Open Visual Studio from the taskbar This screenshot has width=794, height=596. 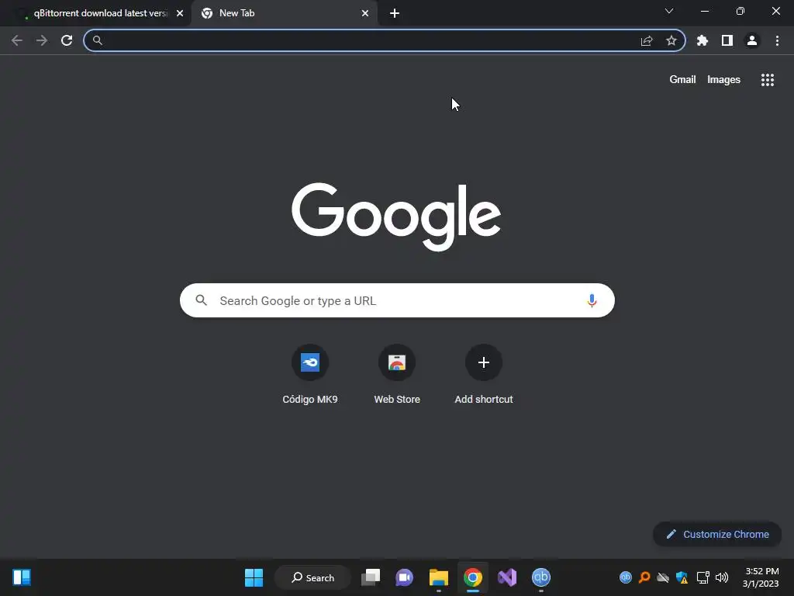click(507, 577)
